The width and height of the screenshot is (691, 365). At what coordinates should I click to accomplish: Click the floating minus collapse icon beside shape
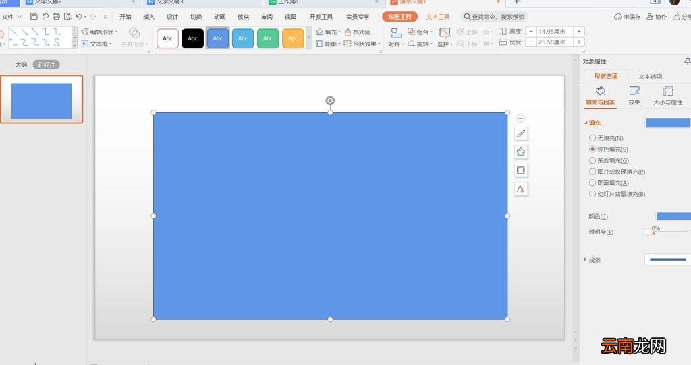point(520,119)
